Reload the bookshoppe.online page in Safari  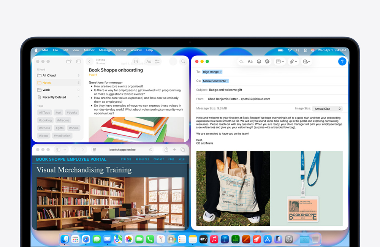(151, 150)
